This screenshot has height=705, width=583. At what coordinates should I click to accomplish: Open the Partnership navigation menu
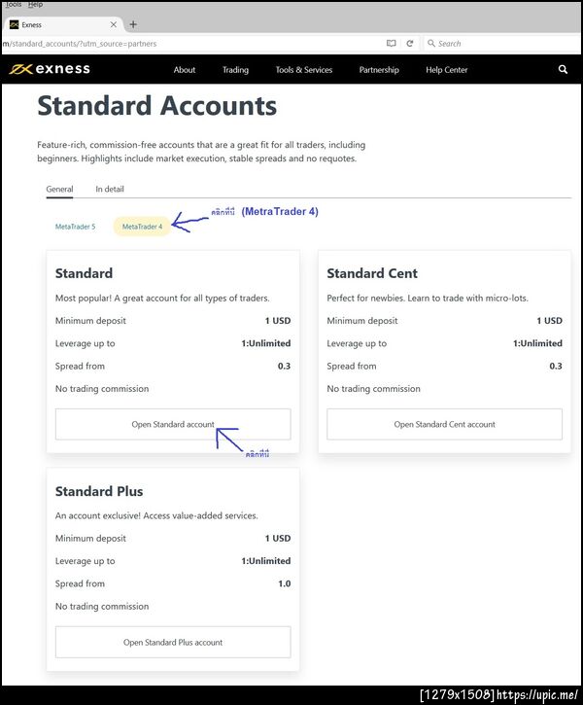coord(379,70)
